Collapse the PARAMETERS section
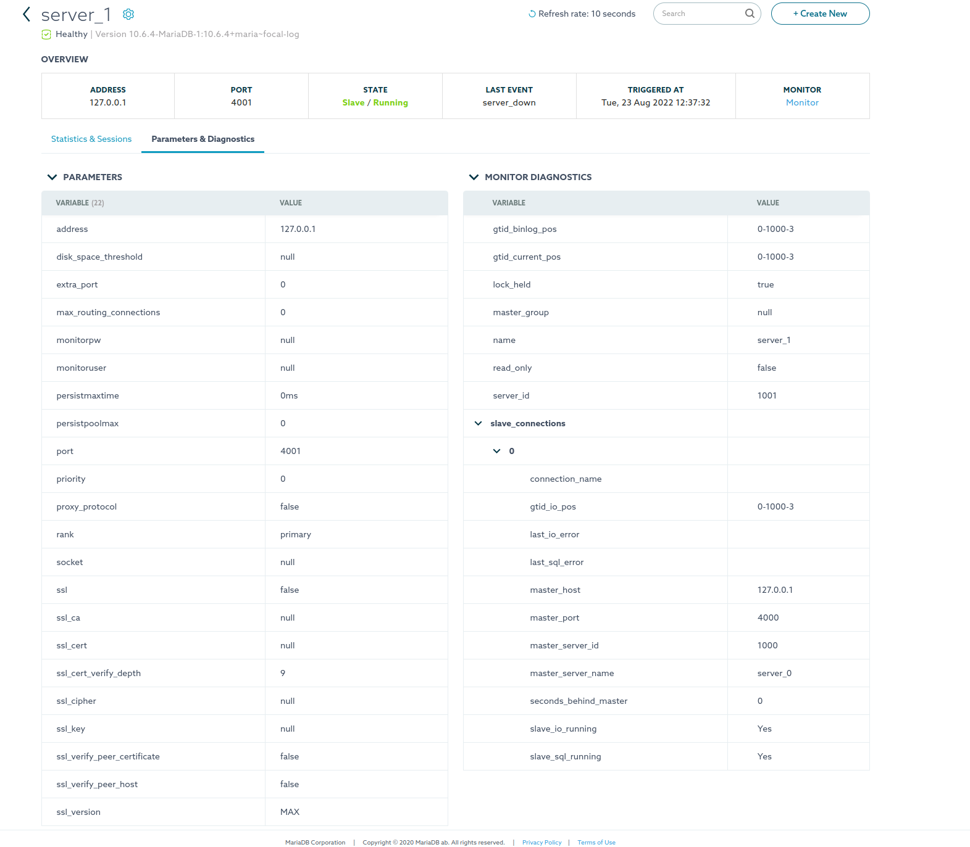970x847 pixels. [52, 177]
